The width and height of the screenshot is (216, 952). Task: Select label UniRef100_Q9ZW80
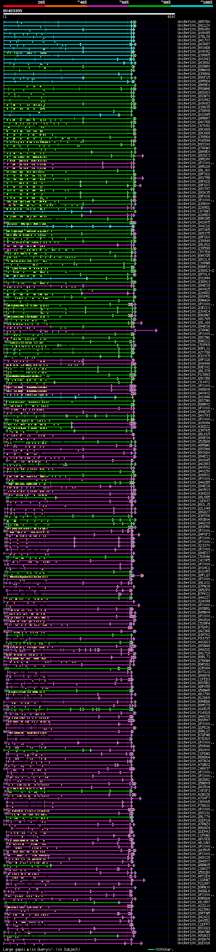tap(194, 66)
